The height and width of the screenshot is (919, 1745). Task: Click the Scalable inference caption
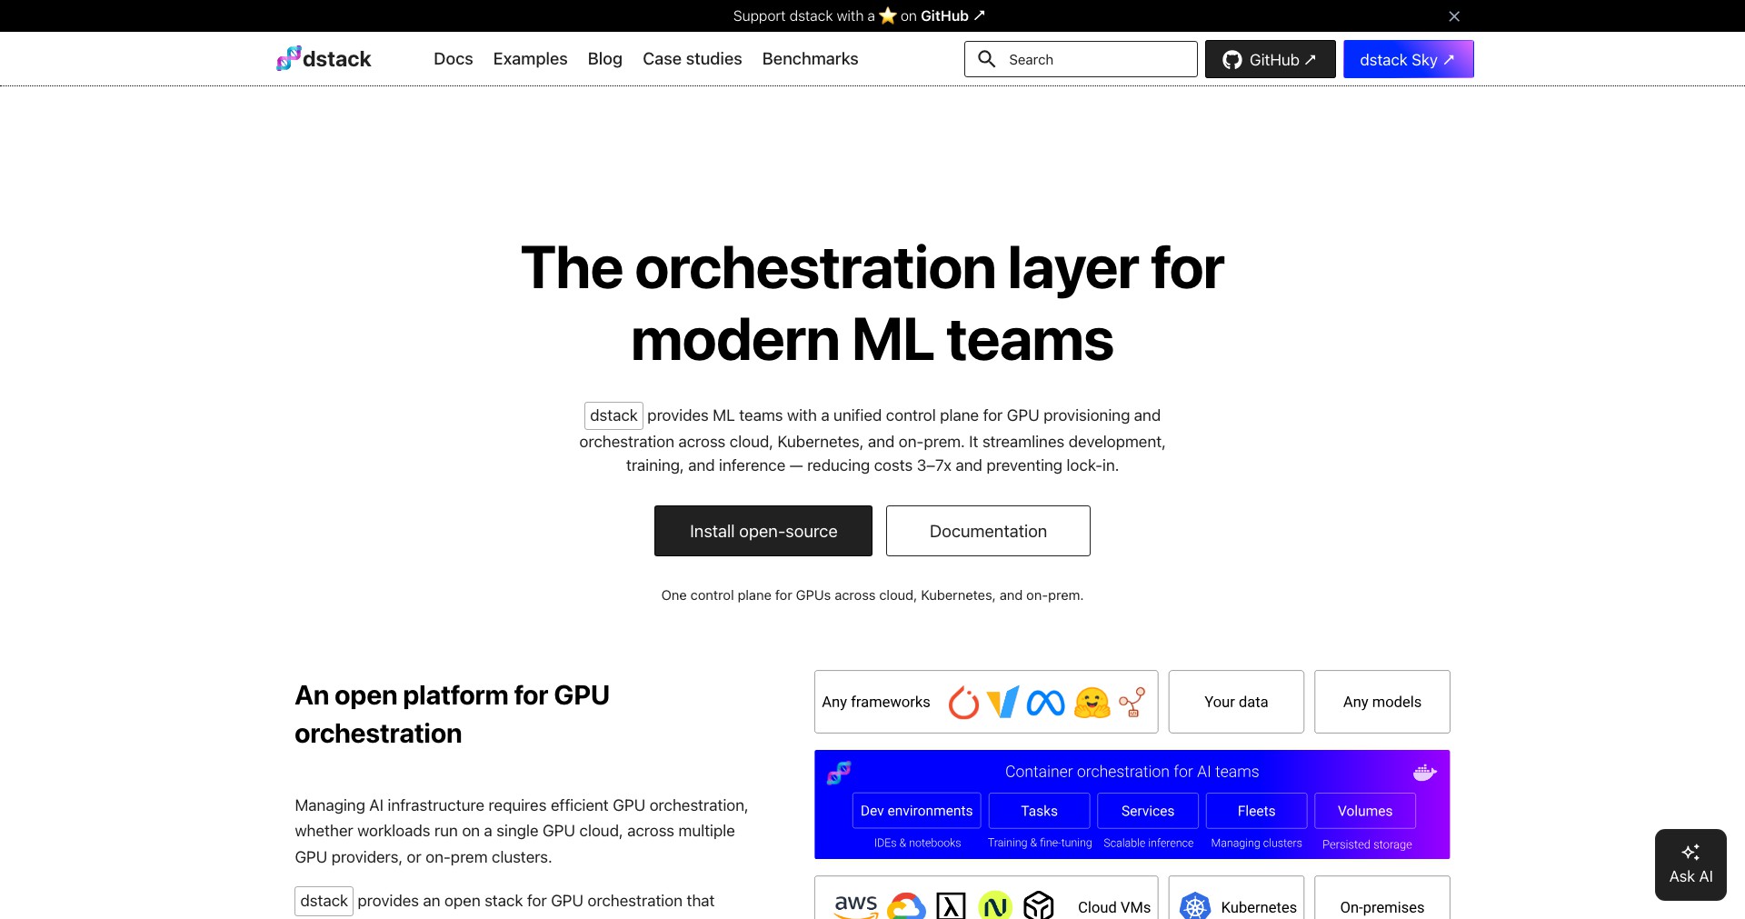click(1149, 844)
